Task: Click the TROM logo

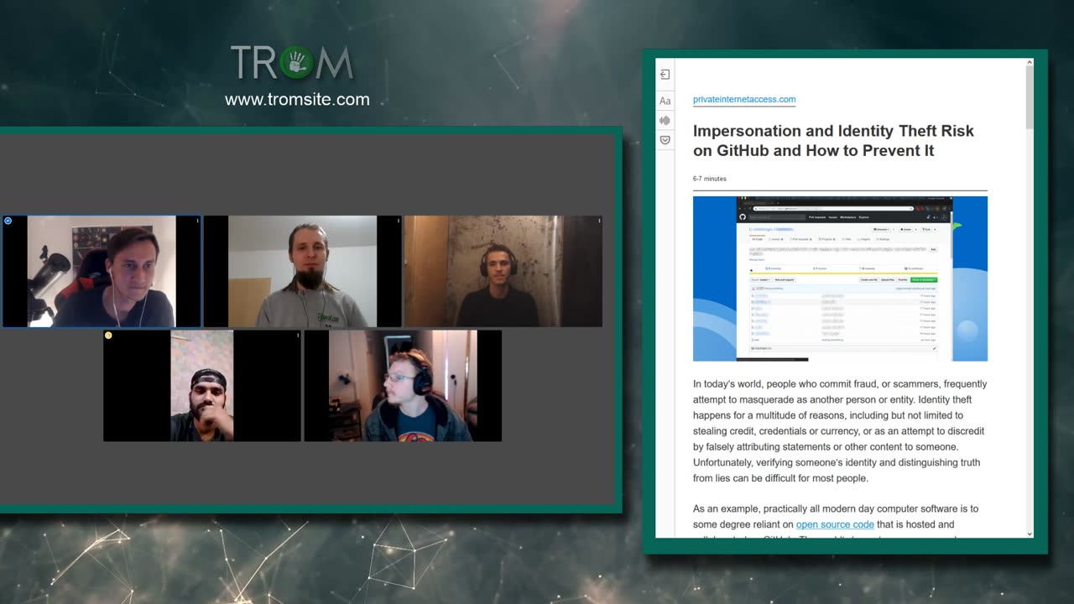Action: [292, 63]
